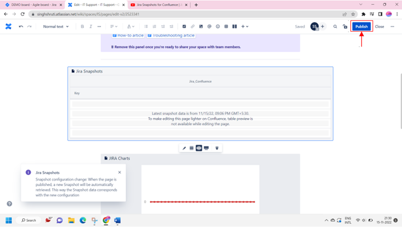Open page restrictions lock icon
402x227 pixels.
(x=345, y=26)
